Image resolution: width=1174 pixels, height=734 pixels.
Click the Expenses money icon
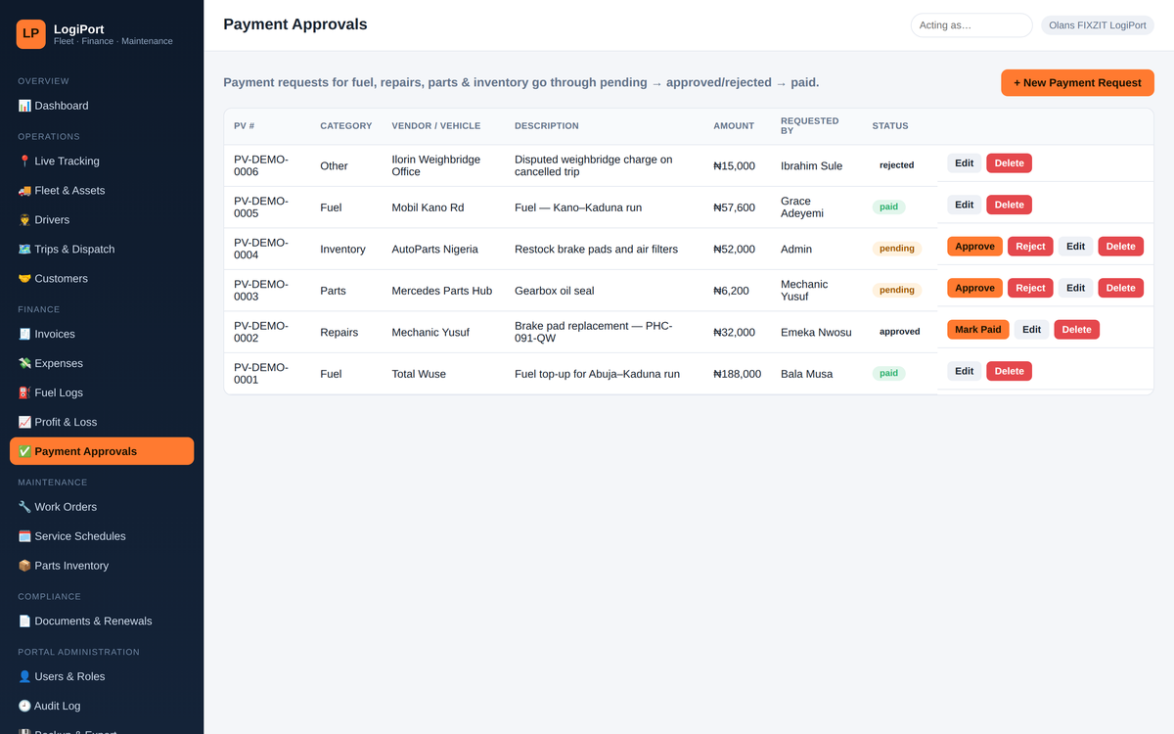tap(24, 364)
